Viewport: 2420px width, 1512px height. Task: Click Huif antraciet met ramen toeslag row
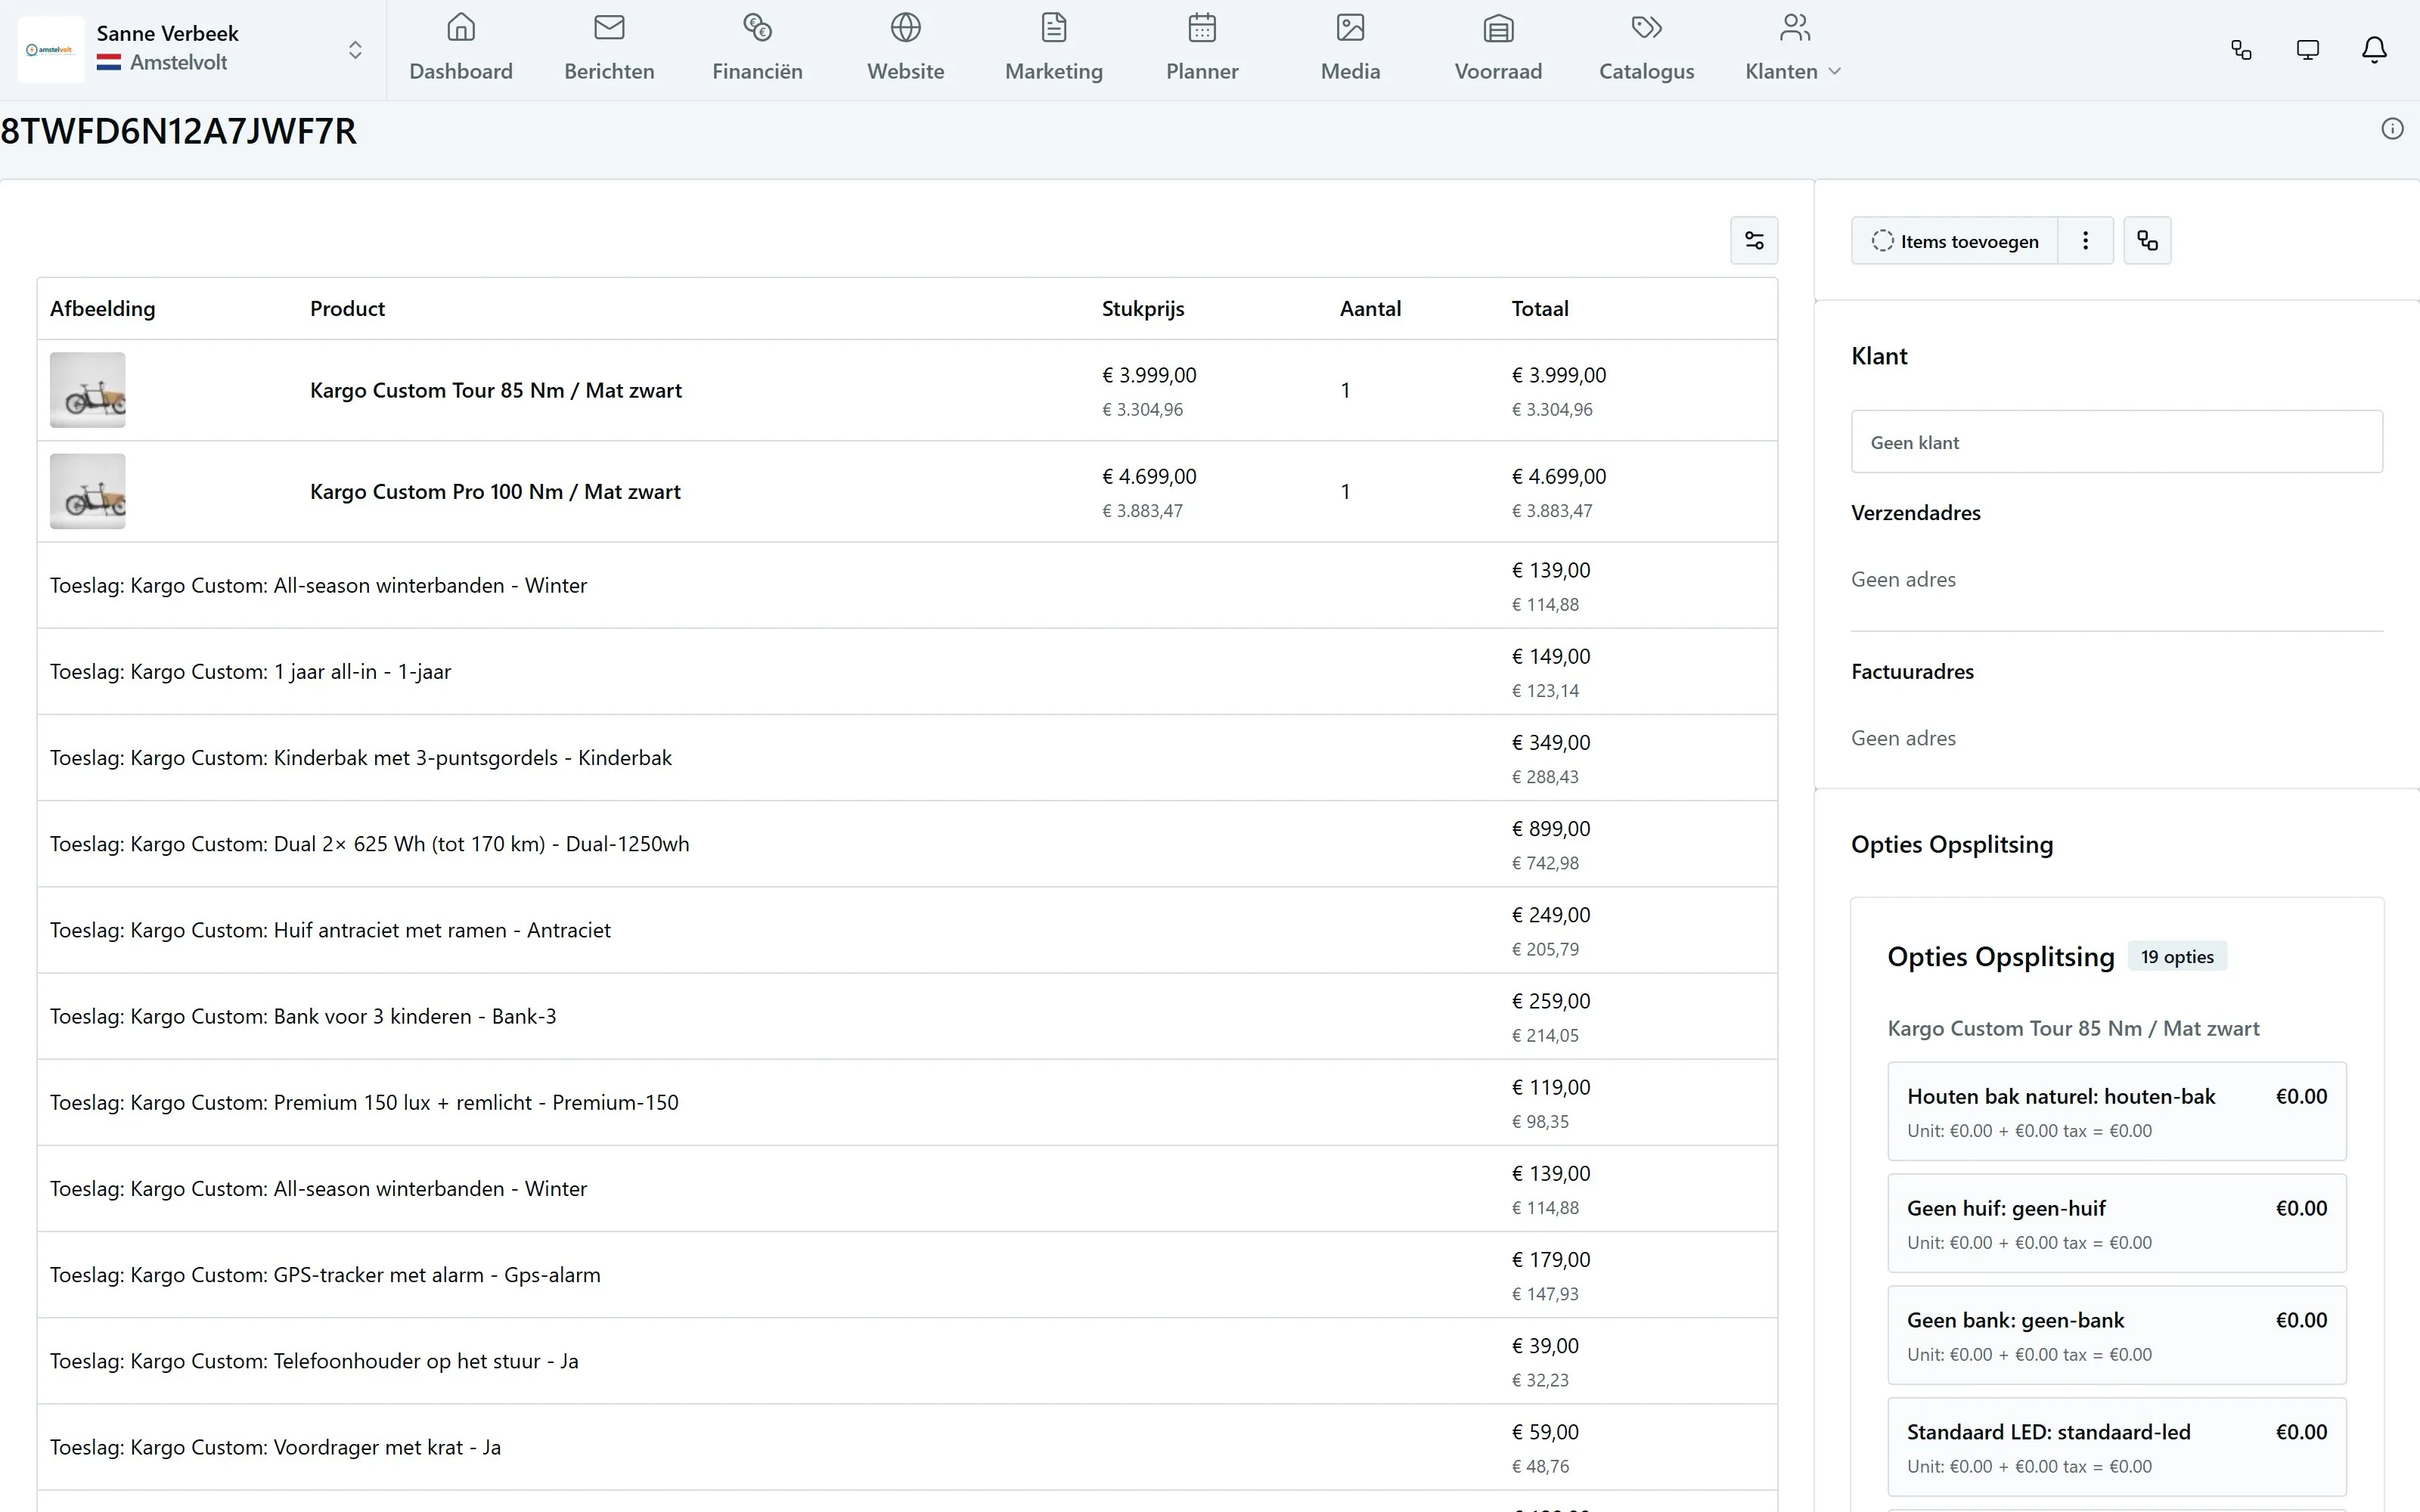click(x=907, y=930)
